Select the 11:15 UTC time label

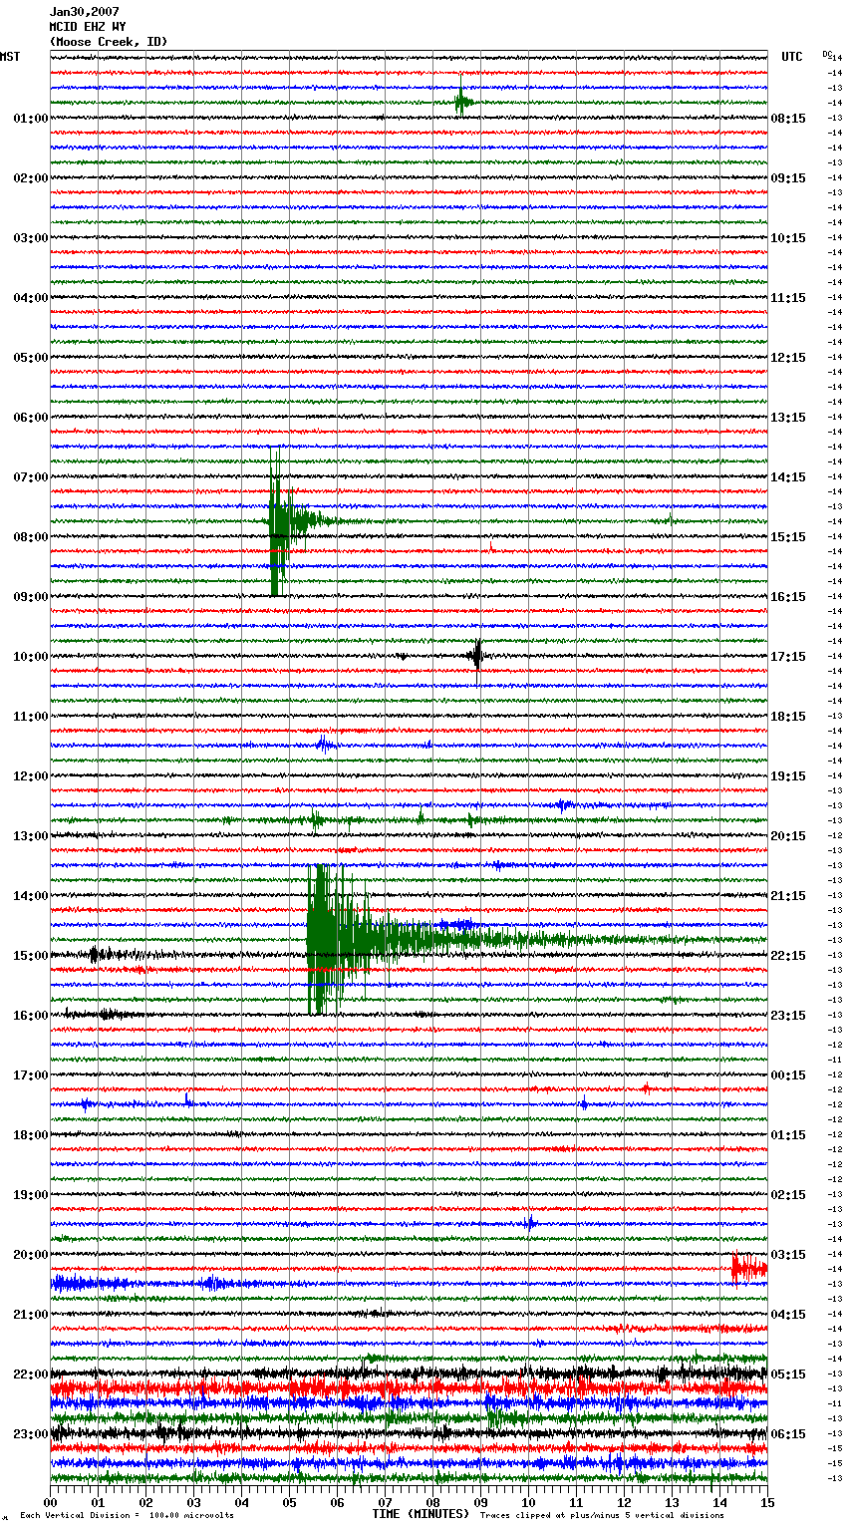788,298
